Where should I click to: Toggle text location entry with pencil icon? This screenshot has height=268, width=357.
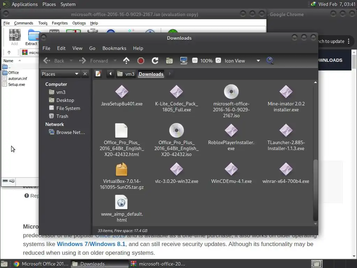(98, 74)
